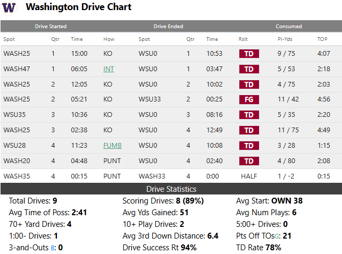Viewport: 342px width, 254px height.
Task: Click the 1 / -2 plays-yards cell
Action: pos(286,176)
